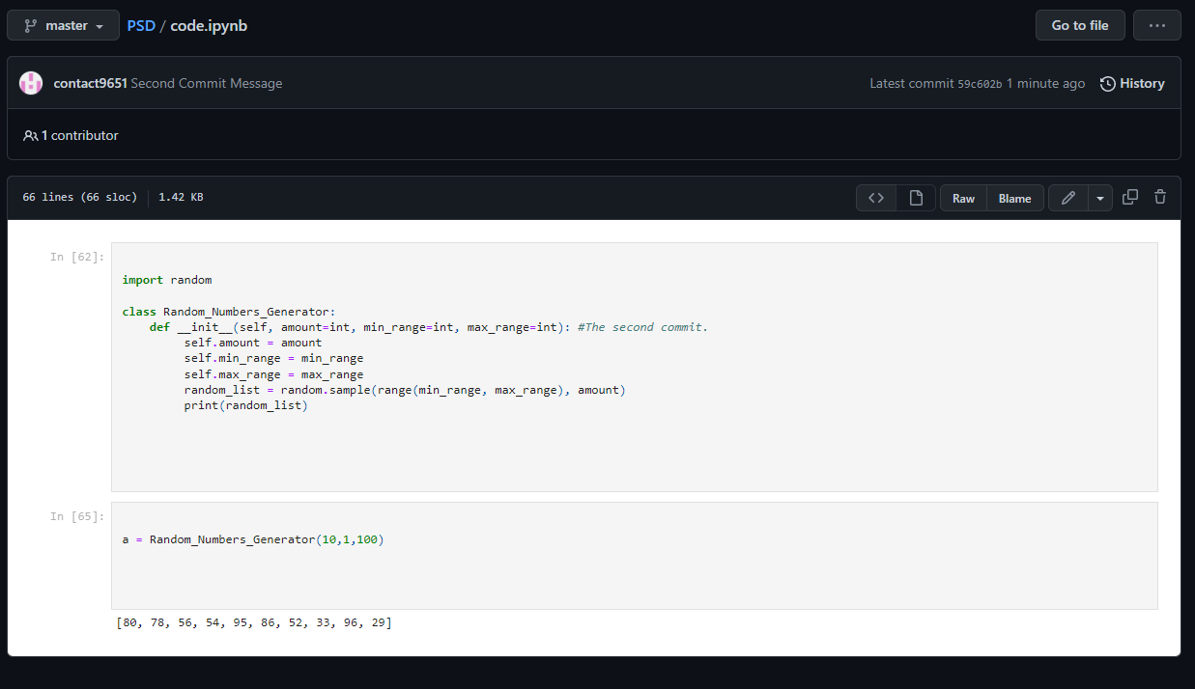Open the contact9651 username link
The image size is (1195, 689).
click(90, 83)
